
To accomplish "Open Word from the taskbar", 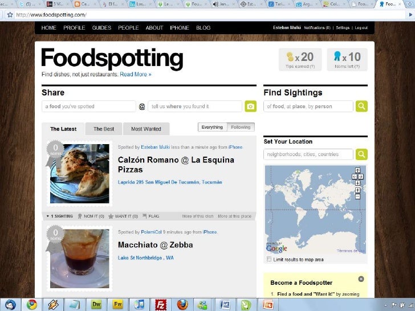I will (225, 305).
